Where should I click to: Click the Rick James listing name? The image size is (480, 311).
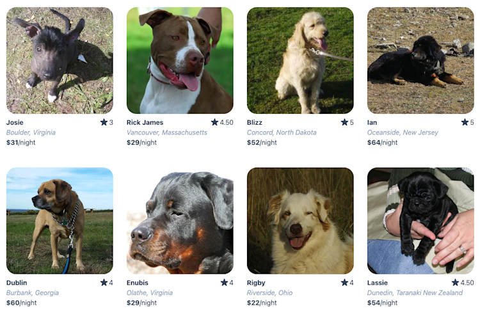[x=145, y=122]
